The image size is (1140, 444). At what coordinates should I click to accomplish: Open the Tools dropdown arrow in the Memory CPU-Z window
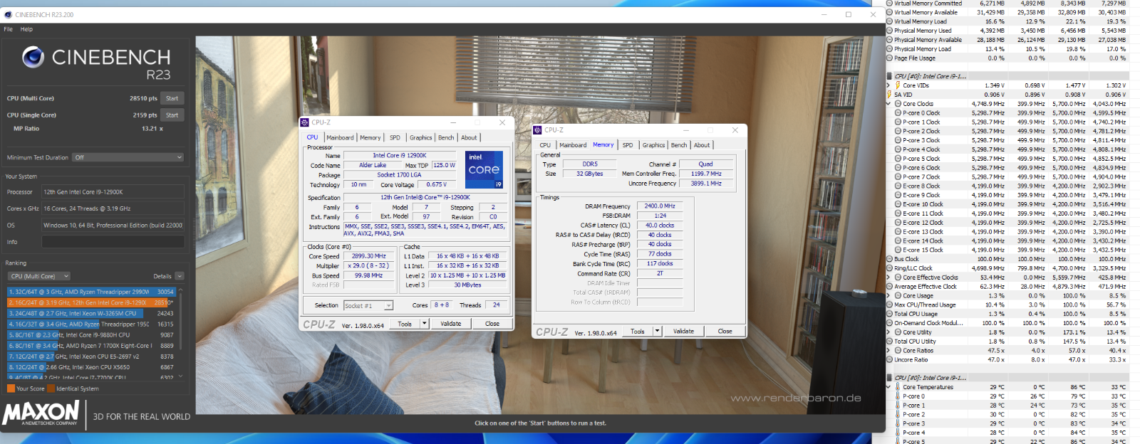click(658, 331)
